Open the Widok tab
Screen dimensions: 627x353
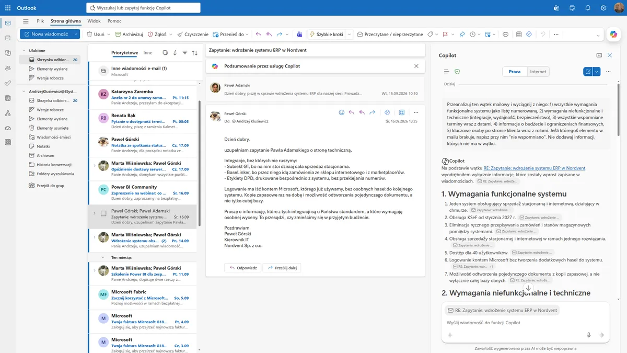pos(94,21)
